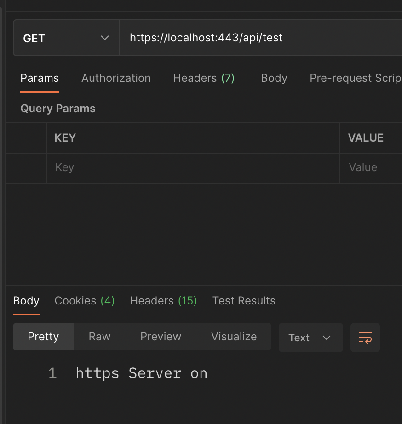The width and height of the screenshot is (402, 424).
Task: Select the response Body tab
Action: coord(26,301)
